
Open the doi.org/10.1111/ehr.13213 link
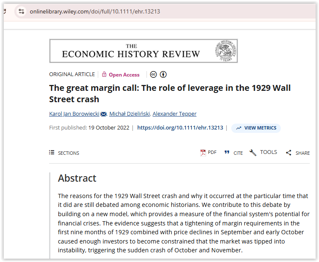click(x=180, y=128)
